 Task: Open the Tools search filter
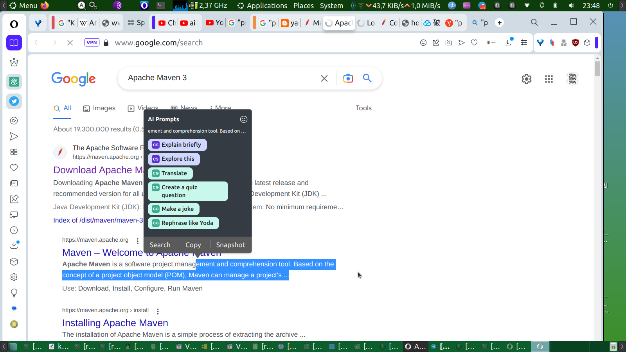pos(363,108)
